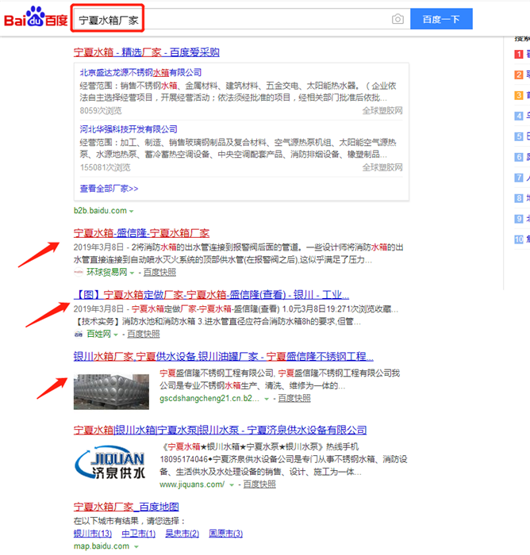Open 北京盛达龙源不锈钢水箱有限公司 link
Image resolution: width=530 pixels, height=555 pixels.
click(140, 73)
